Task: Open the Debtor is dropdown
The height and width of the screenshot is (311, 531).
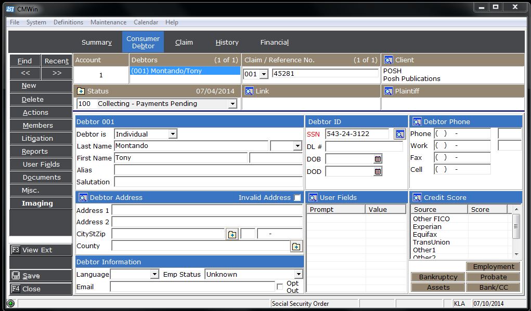Action: tap(173, 134)
